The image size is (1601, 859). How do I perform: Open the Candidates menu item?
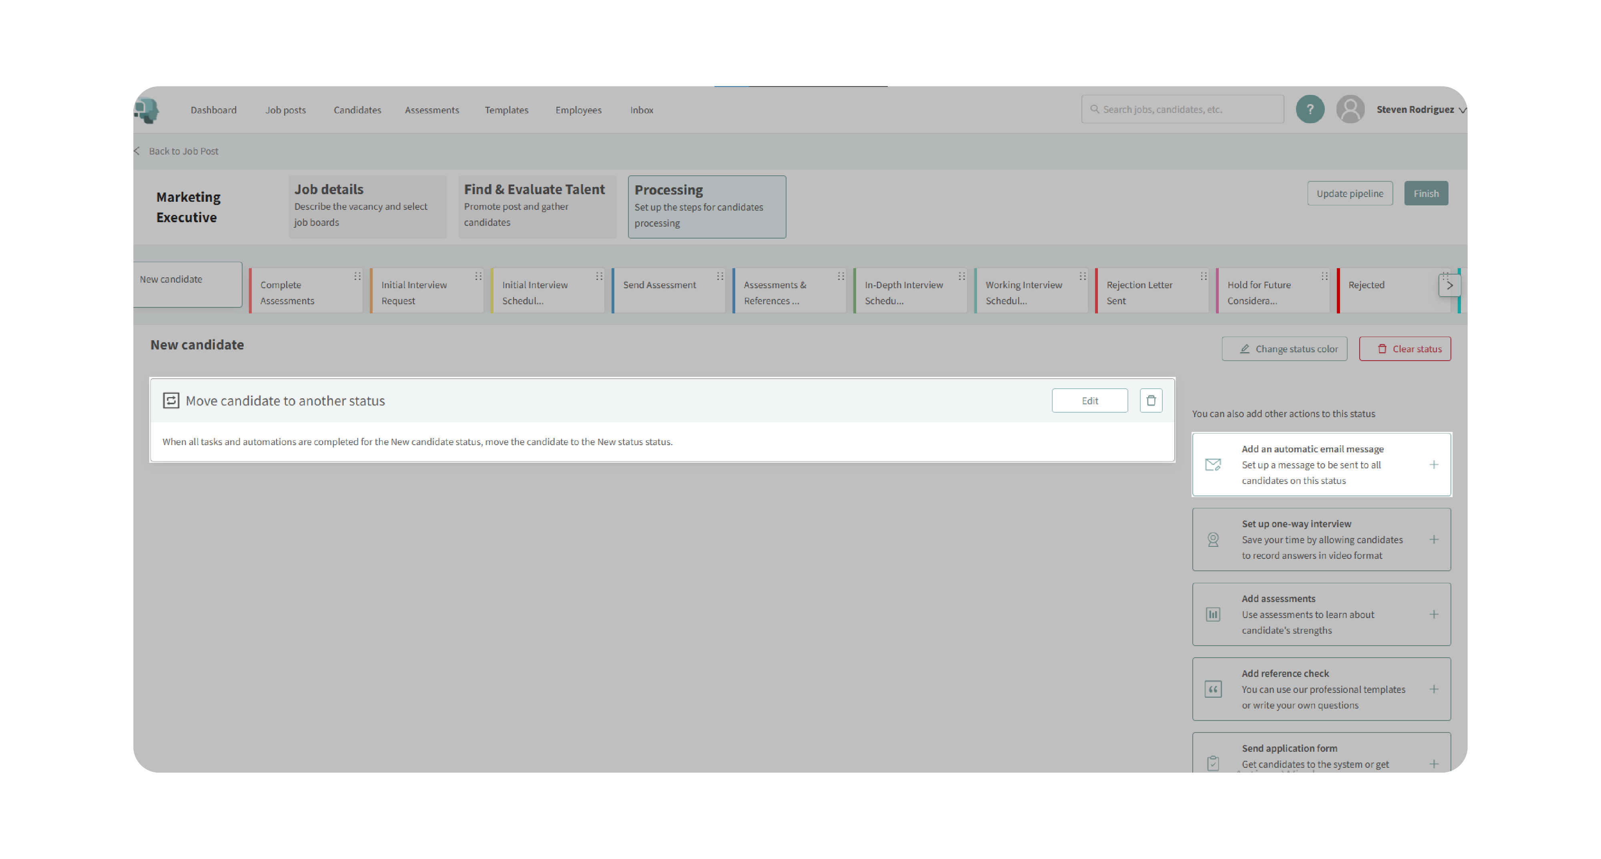pos(357,110)
